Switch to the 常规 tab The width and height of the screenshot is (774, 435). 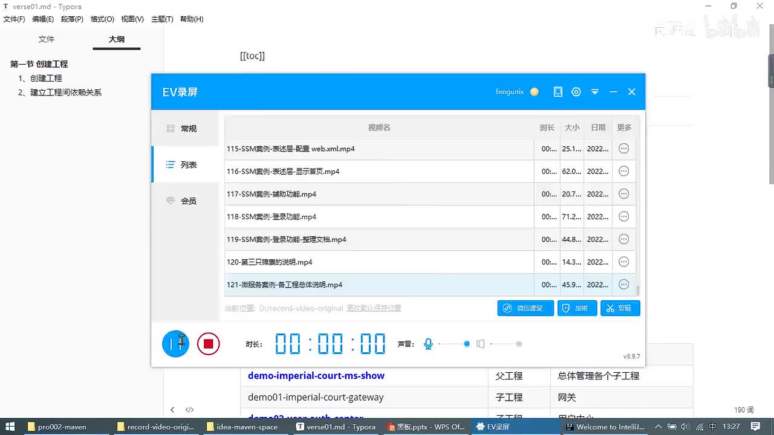[x=185, y=128]
